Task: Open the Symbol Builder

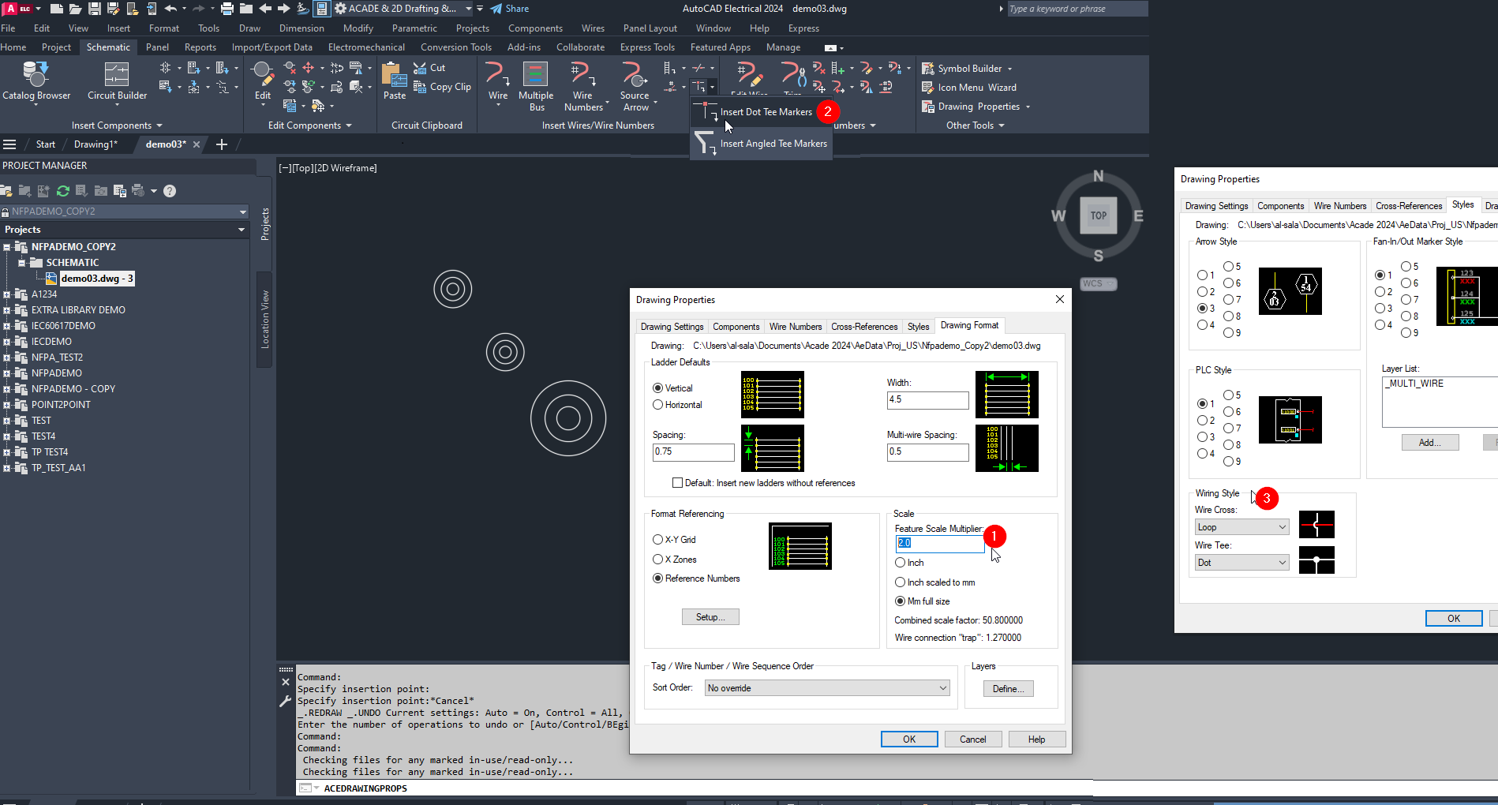Action: tap(967, 68)
